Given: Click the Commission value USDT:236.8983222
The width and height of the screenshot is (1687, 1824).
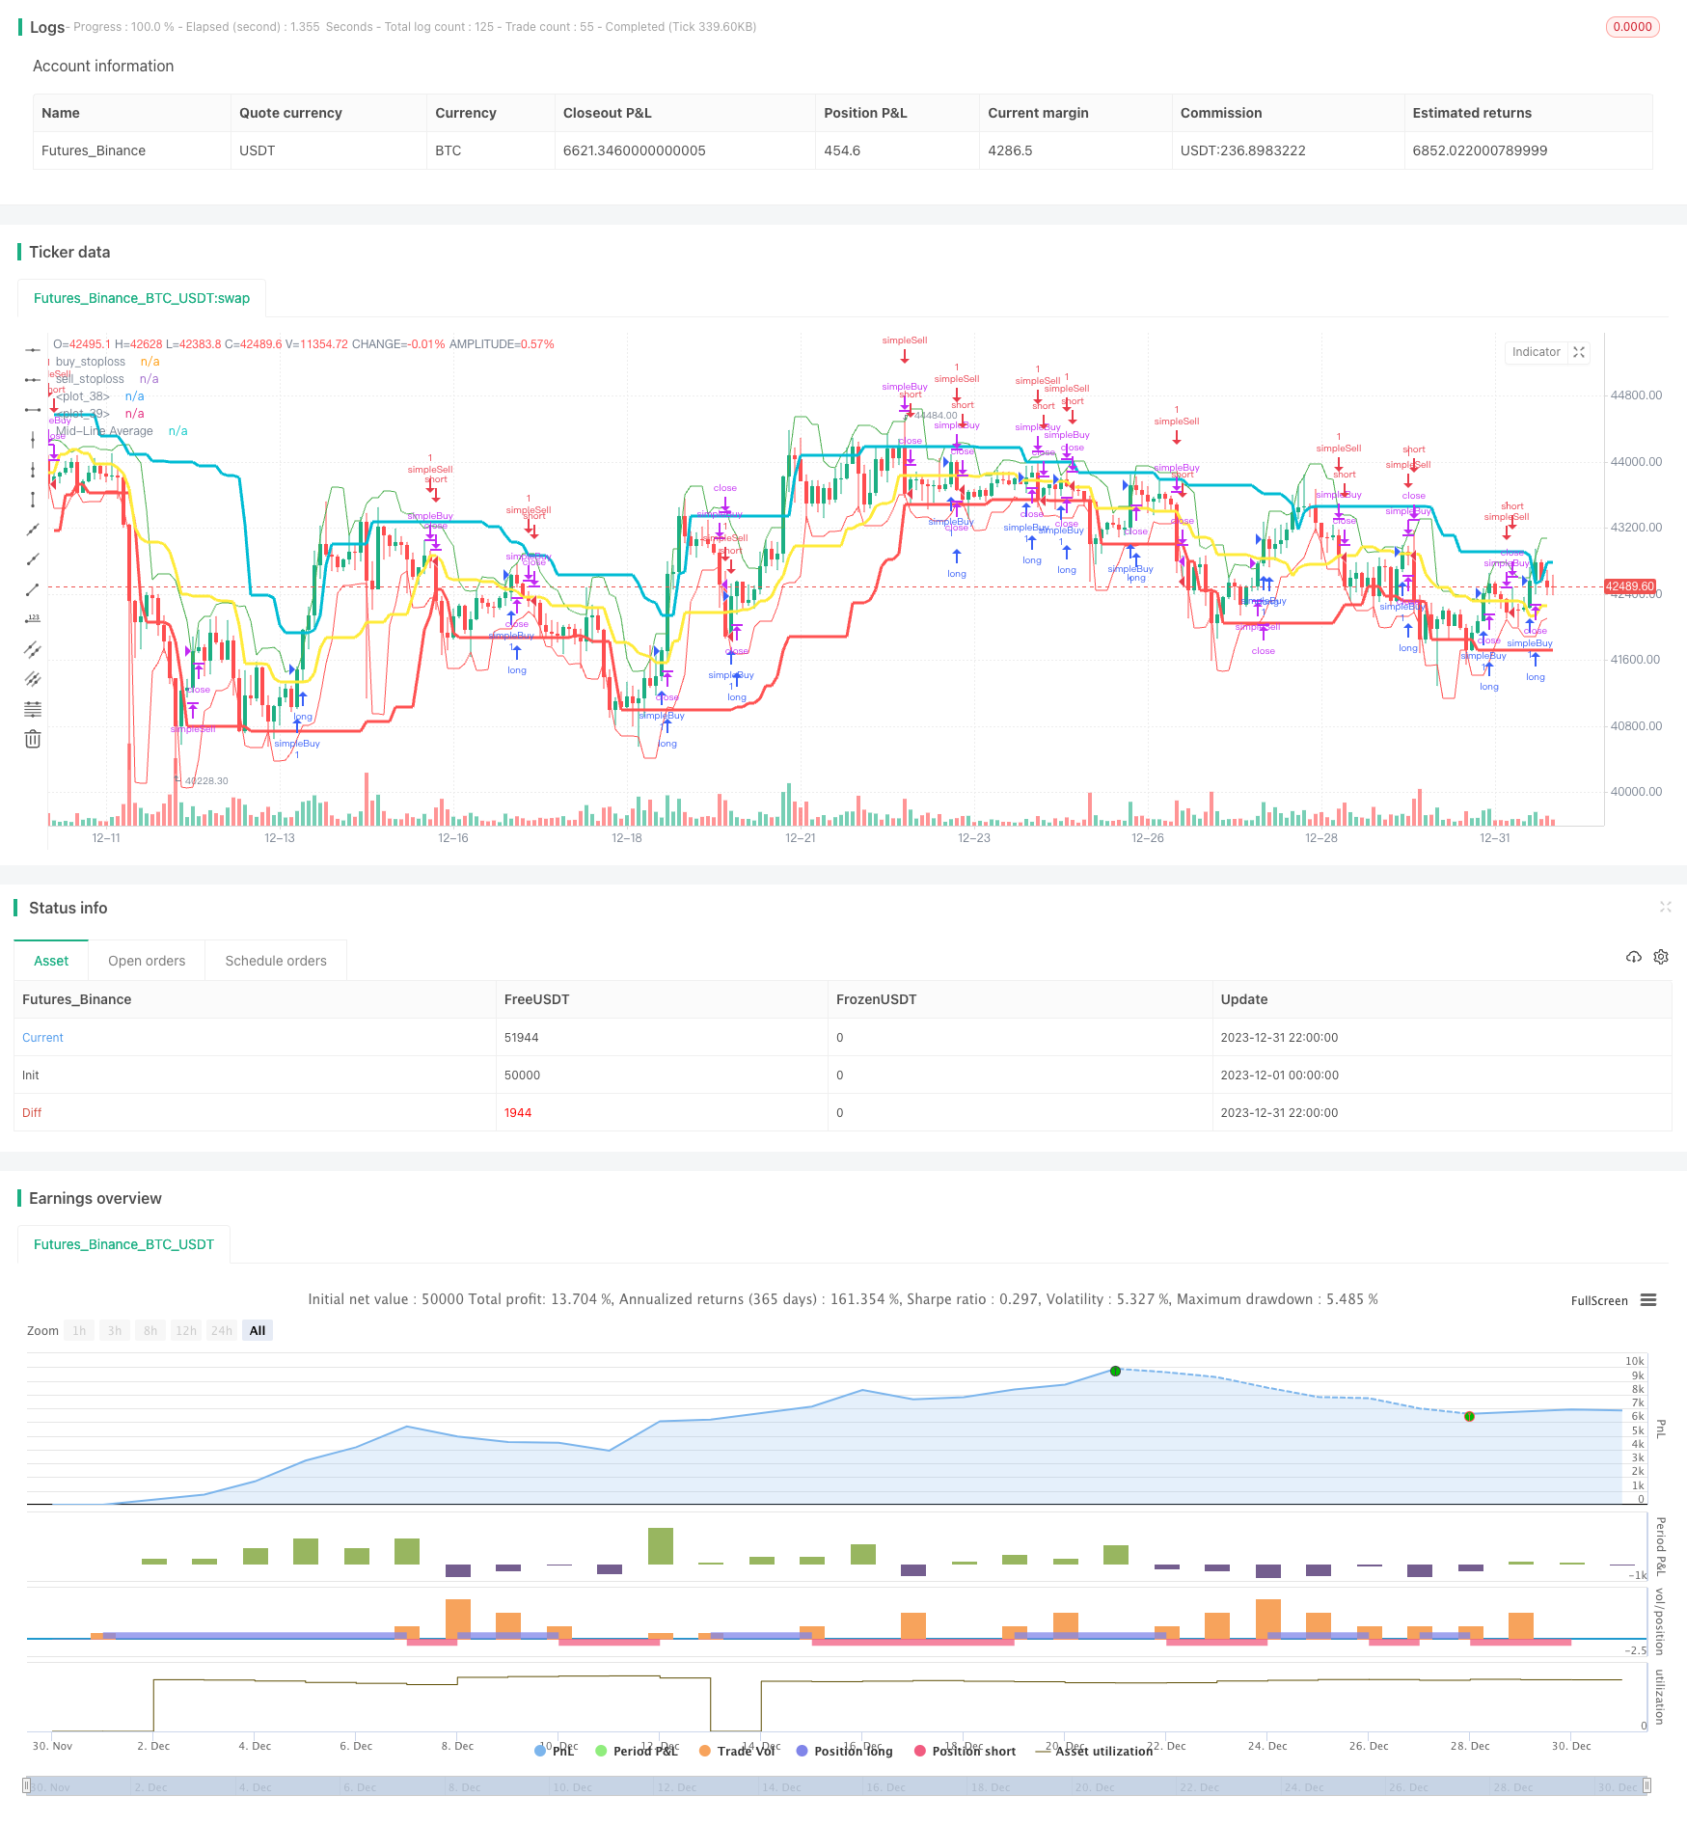Looking at the screenshot, I should click(1243, 150).
